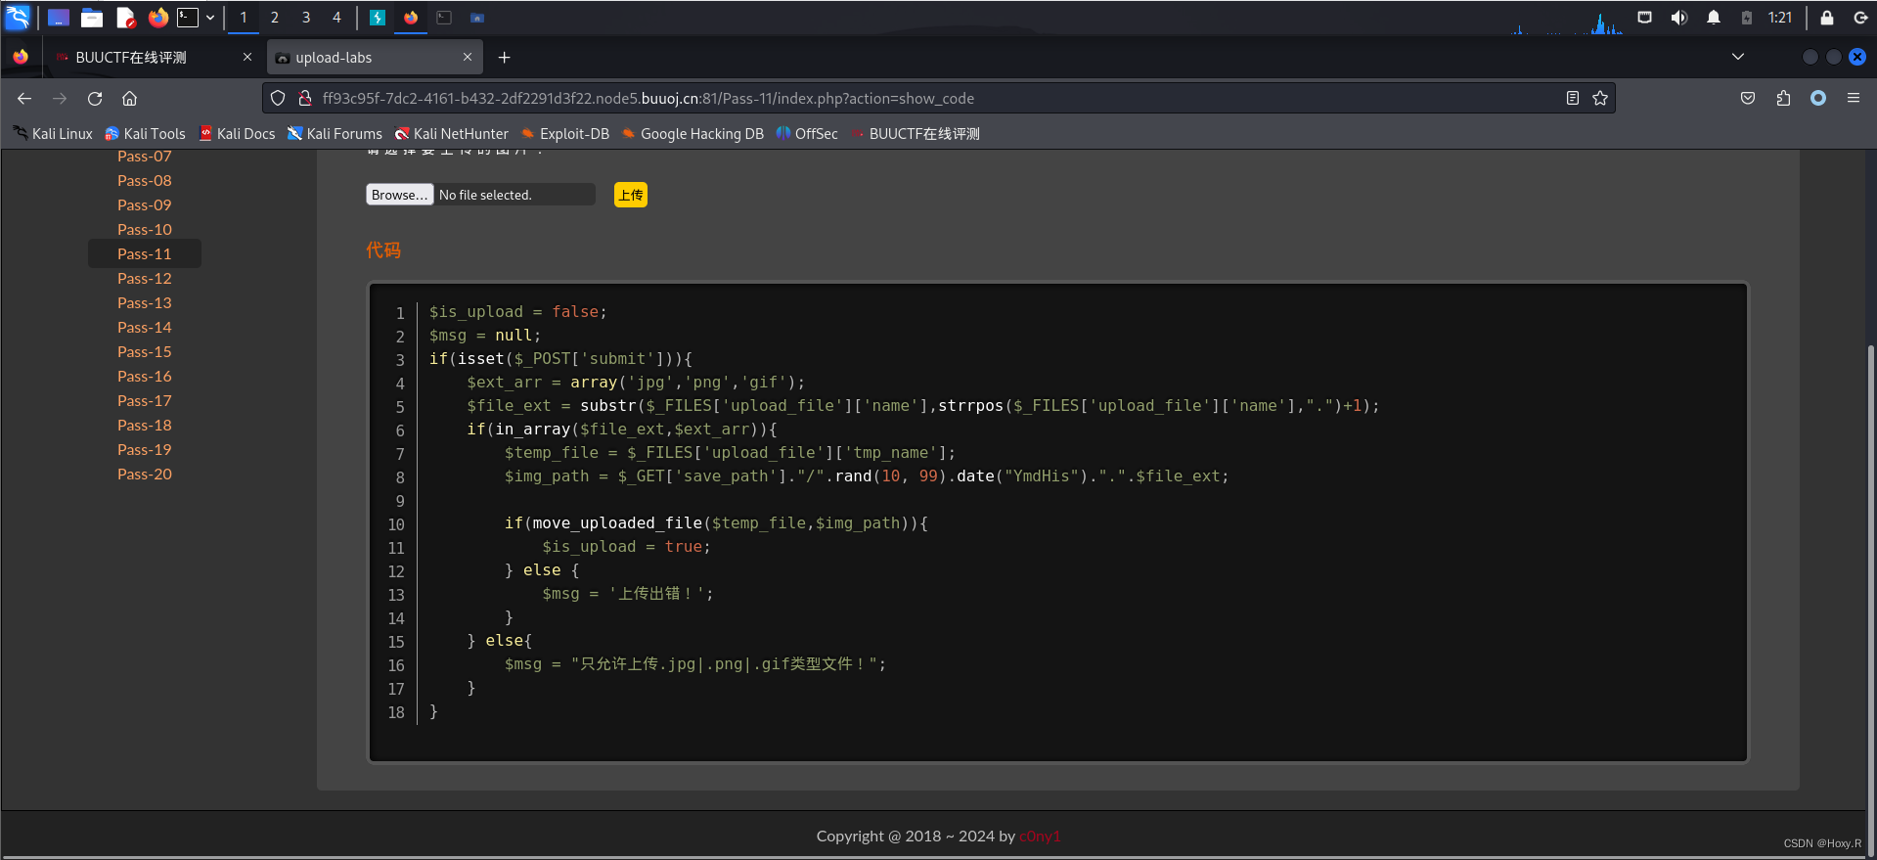Open the extensions puzzle icon
Image resolution: width=1877 pixels, height=860 pixels.
tap(1783, 98)
